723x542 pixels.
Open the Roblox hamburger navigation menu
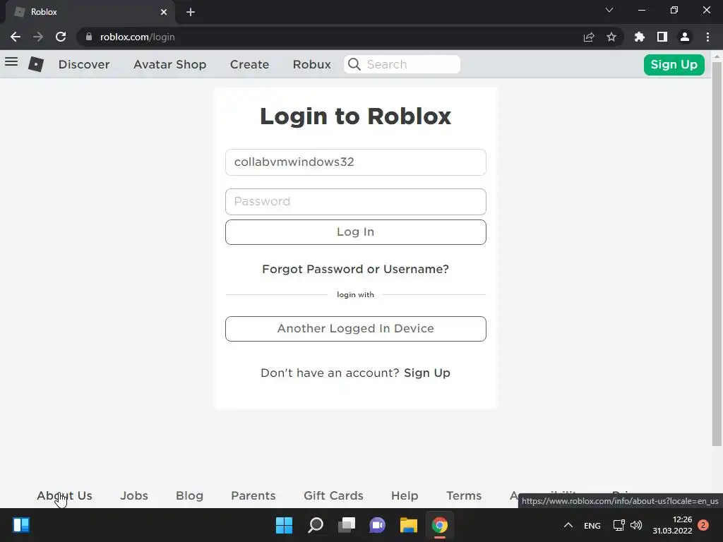pyautogui.click(x=11, y=62)
